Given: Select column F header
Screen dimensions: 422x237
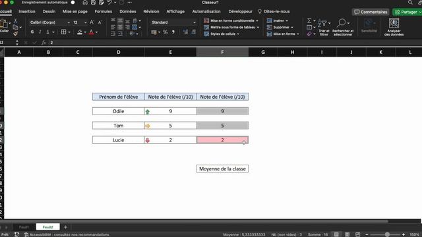Looking at the screenshot, I should click(x=222, y=53).
